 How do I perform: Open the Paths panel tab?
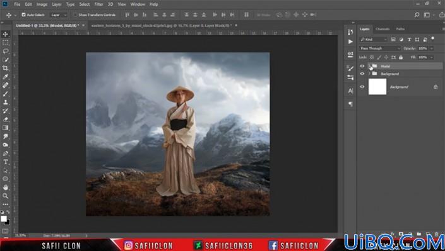click(x=400, y=29)
